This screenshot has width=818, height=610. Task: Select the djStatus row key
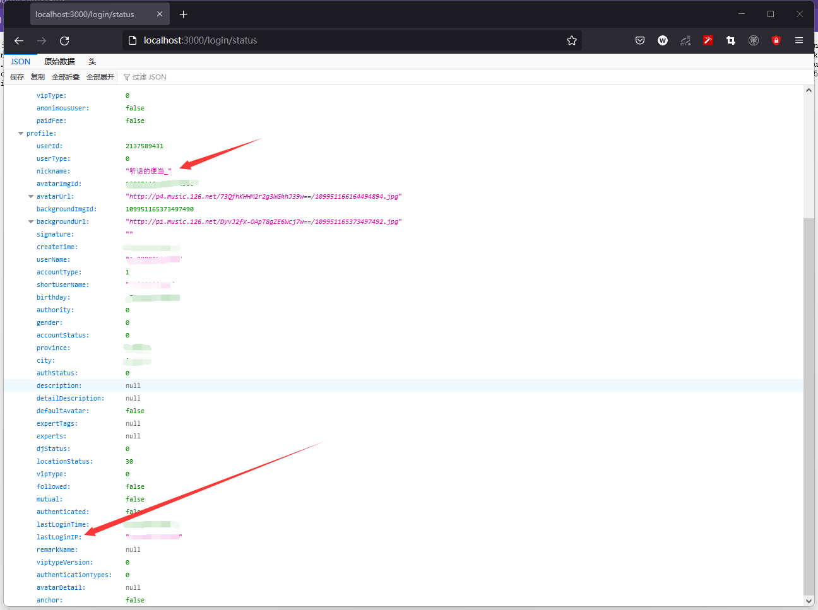point(54,449)
